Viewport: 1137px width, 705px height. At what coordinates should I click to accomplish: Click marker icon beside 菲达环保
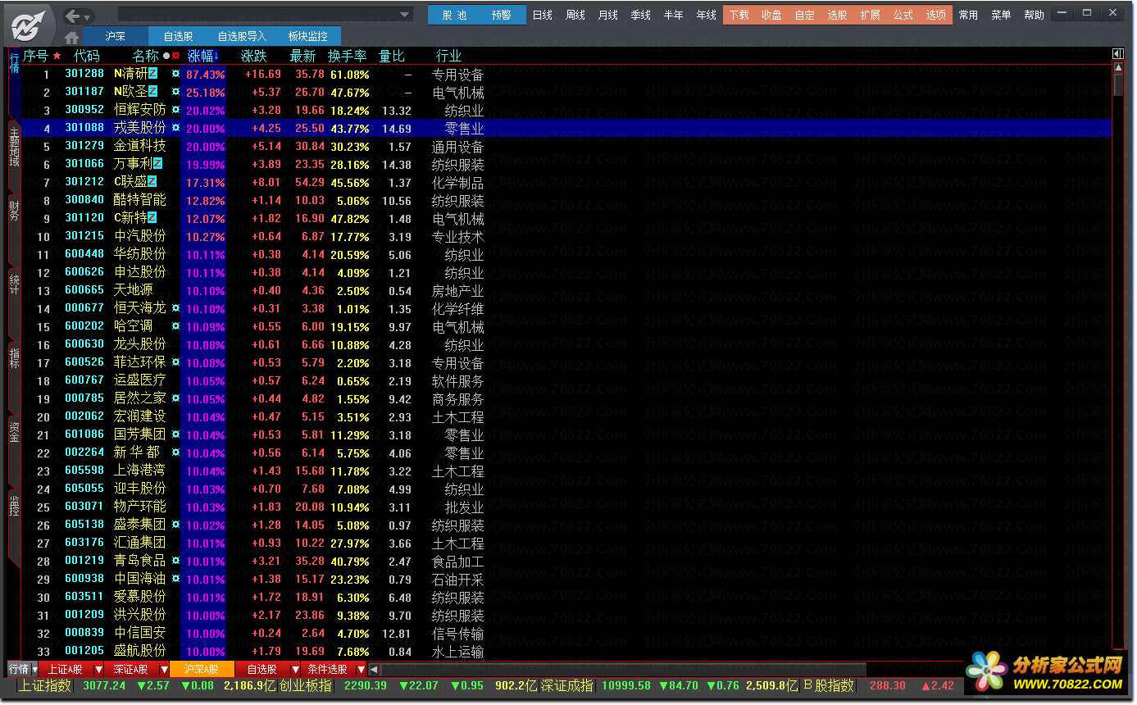[x=175, y=362]
